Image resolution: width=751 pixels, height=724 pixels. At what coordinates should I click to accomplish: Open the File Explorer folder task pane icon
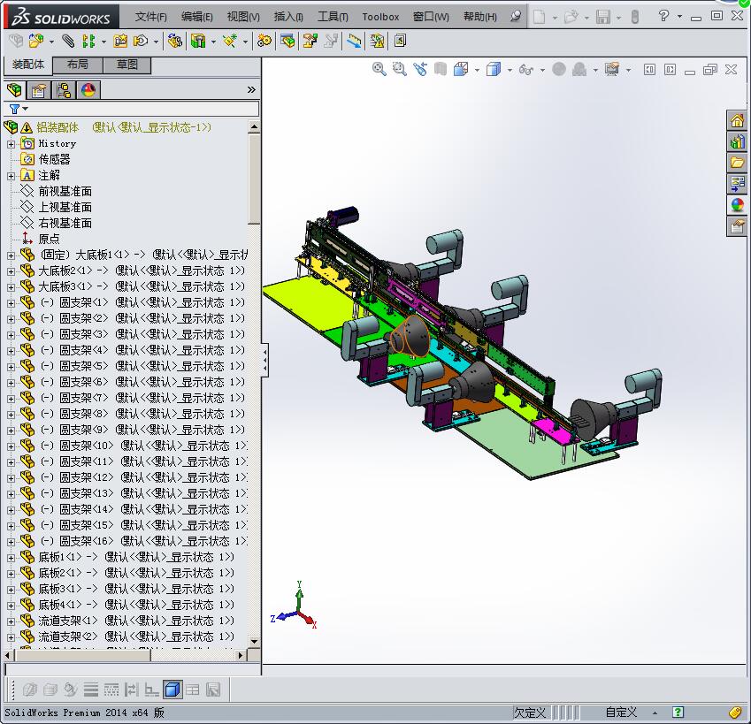pyautogui.click(x=737, y=163)
